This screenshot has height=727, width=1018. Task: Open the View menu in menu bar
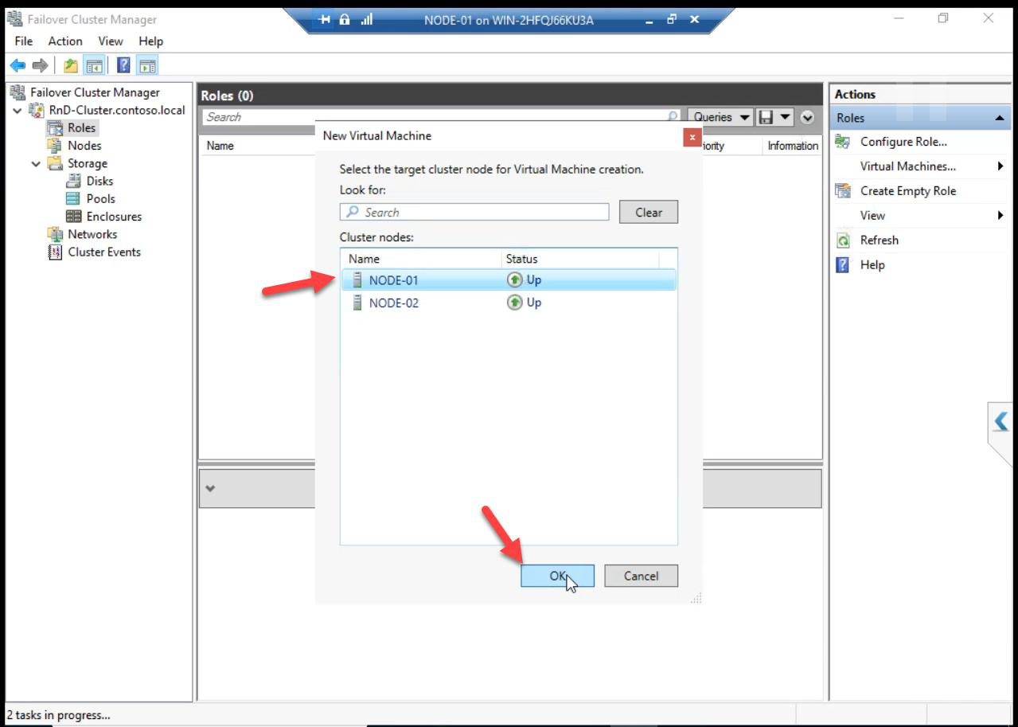pyautogui.click(x=111, y=41)
